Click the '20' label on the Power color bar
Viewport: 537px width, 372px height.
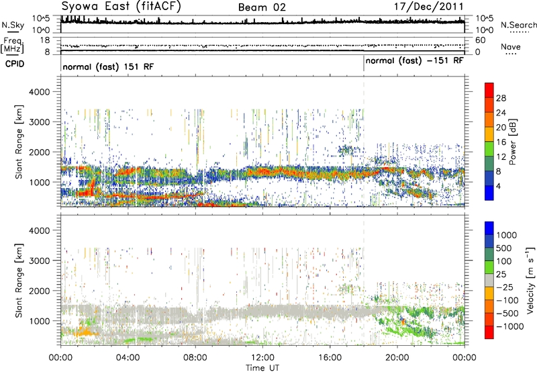(x=501, y=128)
